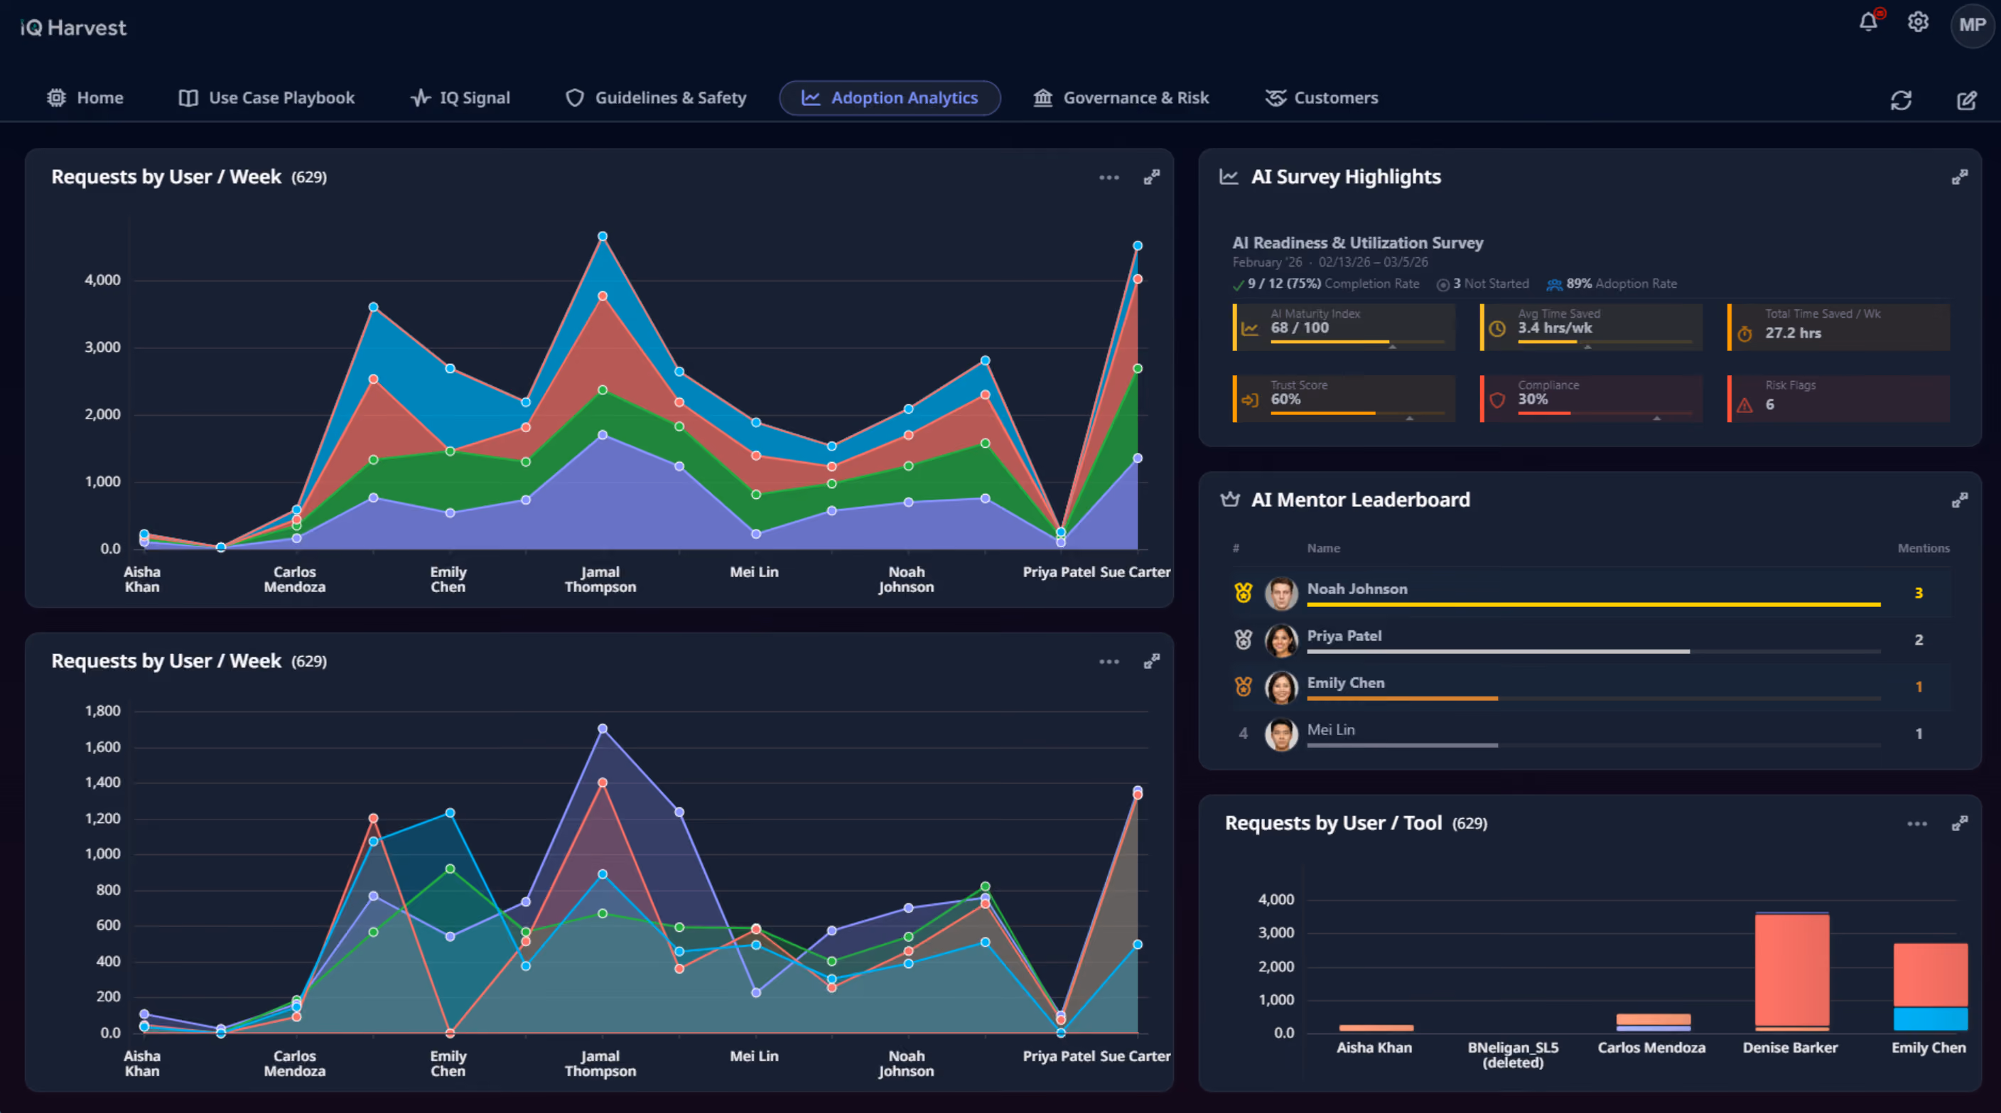Screen dimensions: 2001x1113
Task: Click Jamal Thompson peak point in top chart
Action: pyautogui.click(x=603, y=236)
